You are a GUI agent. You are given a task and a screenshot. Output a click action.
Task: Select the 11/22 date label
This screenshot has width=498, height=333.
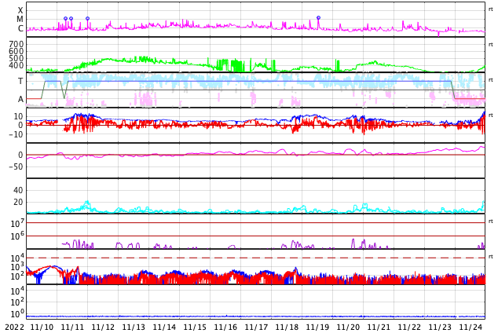409,327
